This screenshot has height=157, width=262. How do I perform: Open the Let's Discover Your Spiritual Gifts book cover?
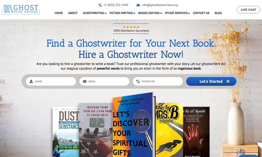[133, 125]
